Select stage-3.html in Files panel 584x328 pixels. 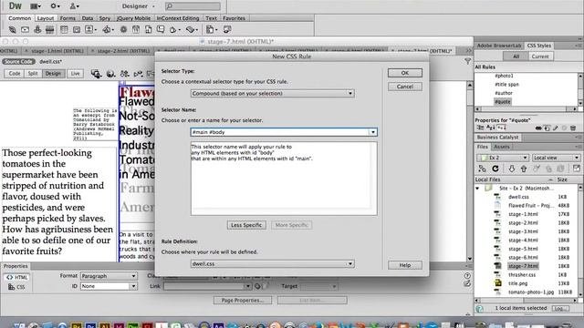tap(523, 231)
